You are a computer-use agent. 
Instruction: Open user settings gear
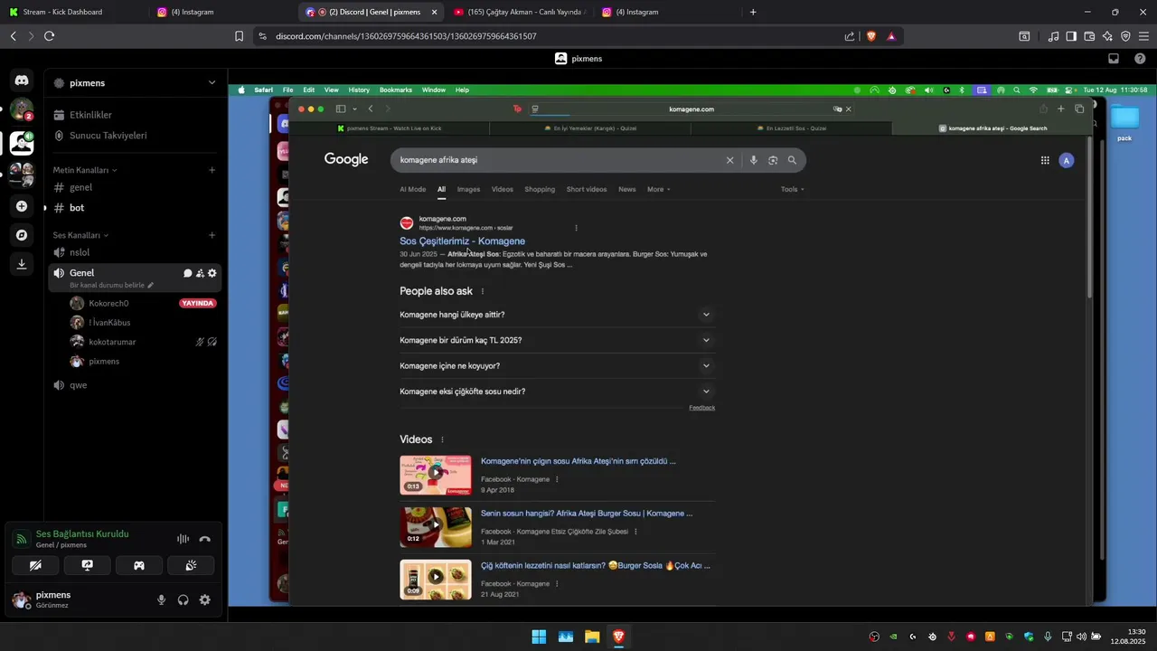click(205, 599)
